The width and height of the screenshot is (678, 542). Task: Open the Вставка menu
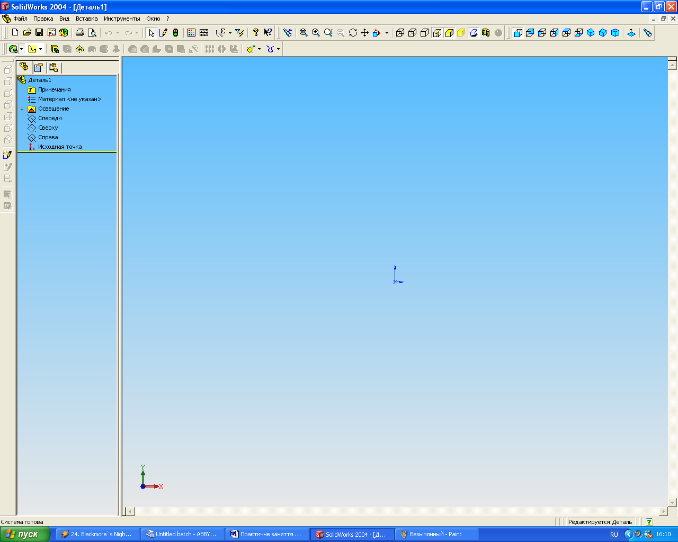point(86,19)
